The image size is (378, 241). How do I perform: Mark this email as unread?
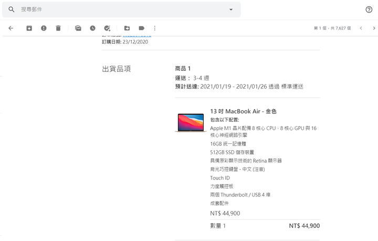coord(78,28)
